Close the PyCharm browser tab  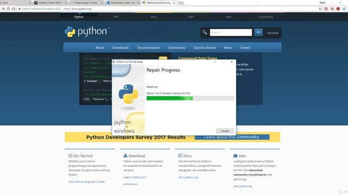(66, 3)
